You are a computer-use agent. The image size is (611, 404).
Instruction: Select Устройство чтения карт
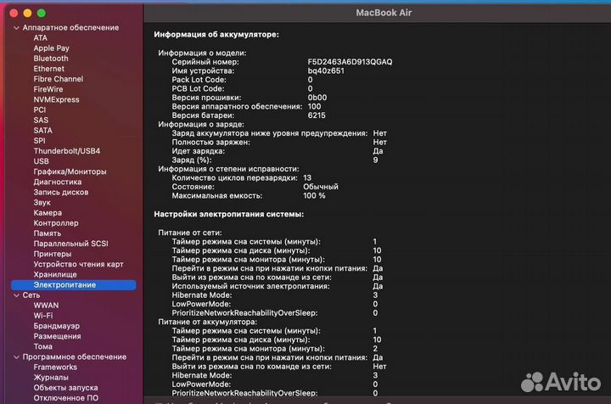[x=78, y=264]
